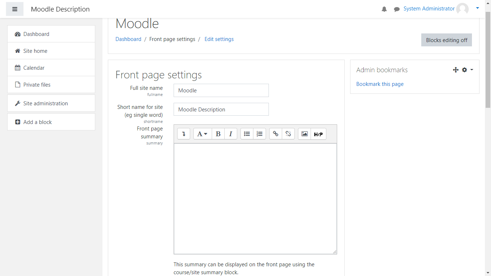
Task: Insert a link in the editor
Action: coord(276,134)
